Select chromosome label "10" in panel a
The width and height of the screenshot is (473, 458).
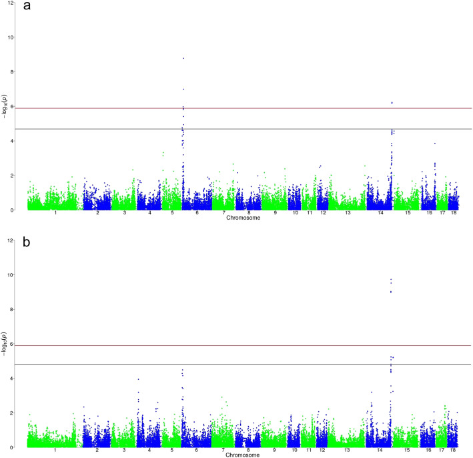(296, 213)
